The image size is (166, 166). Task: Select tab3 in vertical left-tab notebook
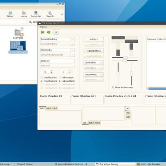tap(128, 117)
